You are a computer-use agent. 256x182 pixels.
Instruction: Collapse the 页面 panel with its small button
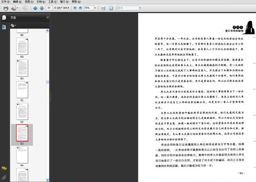pyautogui.click(x=47, y=17)
